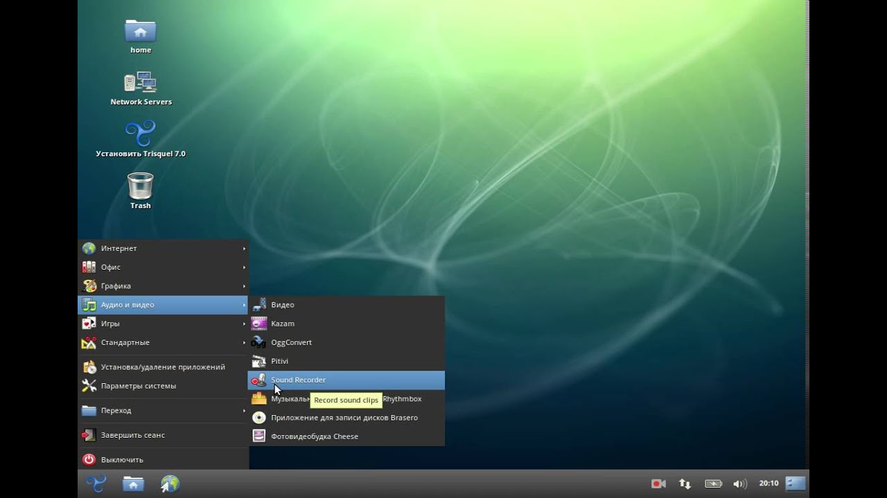Click Выключить to shut down

pyautogui.click(x=122, y=459)
